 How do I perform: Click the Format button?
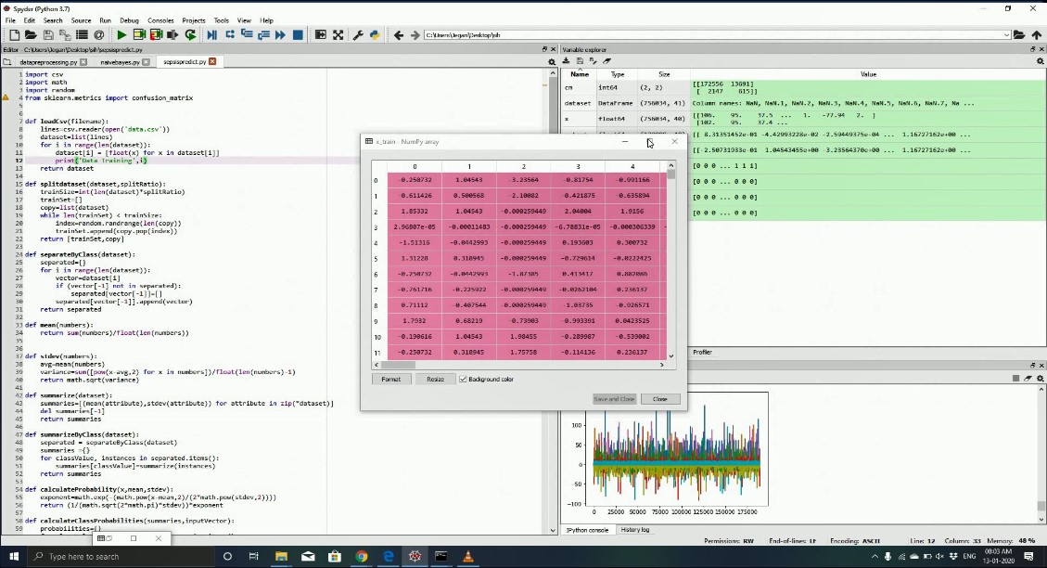[x=390, y=379]
